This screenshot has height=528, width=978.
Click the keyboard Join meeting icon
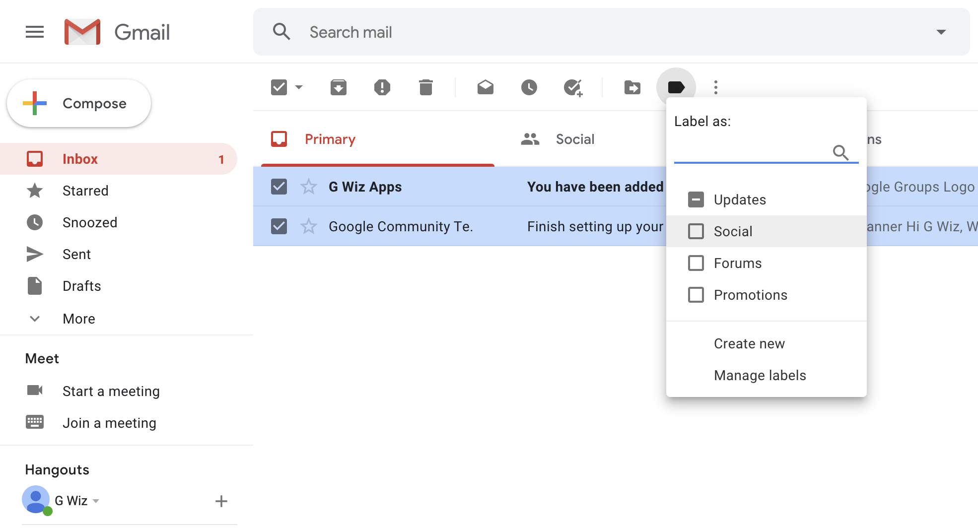pos(35,422)
